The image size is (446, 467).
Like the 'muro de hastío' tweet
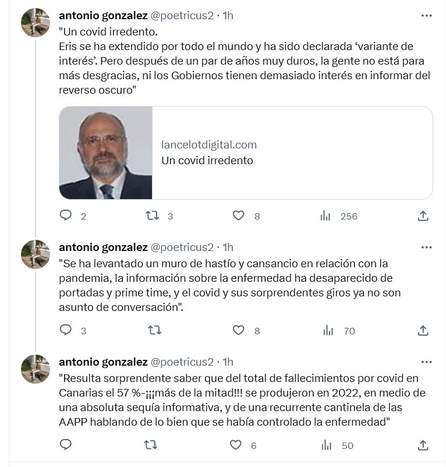point(238,331)
